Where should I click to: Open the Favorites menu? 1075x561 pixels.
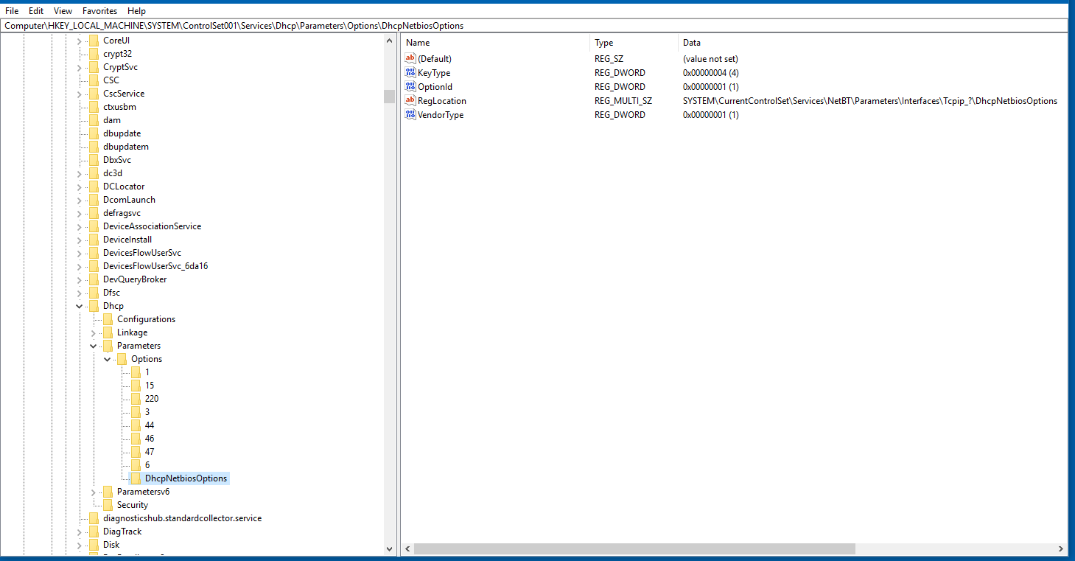(99, 11)
